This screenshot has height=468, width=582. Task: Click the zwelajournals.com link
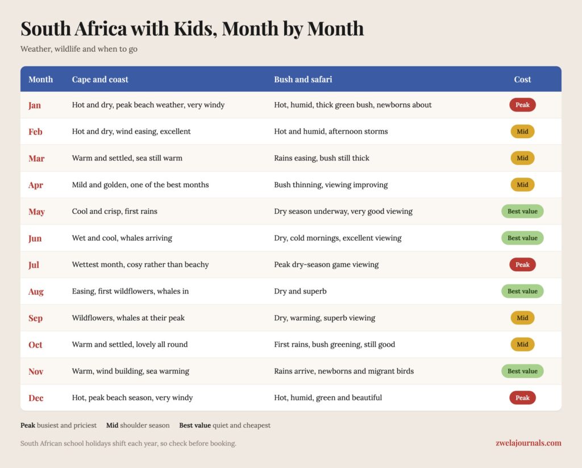coord(528,443)
